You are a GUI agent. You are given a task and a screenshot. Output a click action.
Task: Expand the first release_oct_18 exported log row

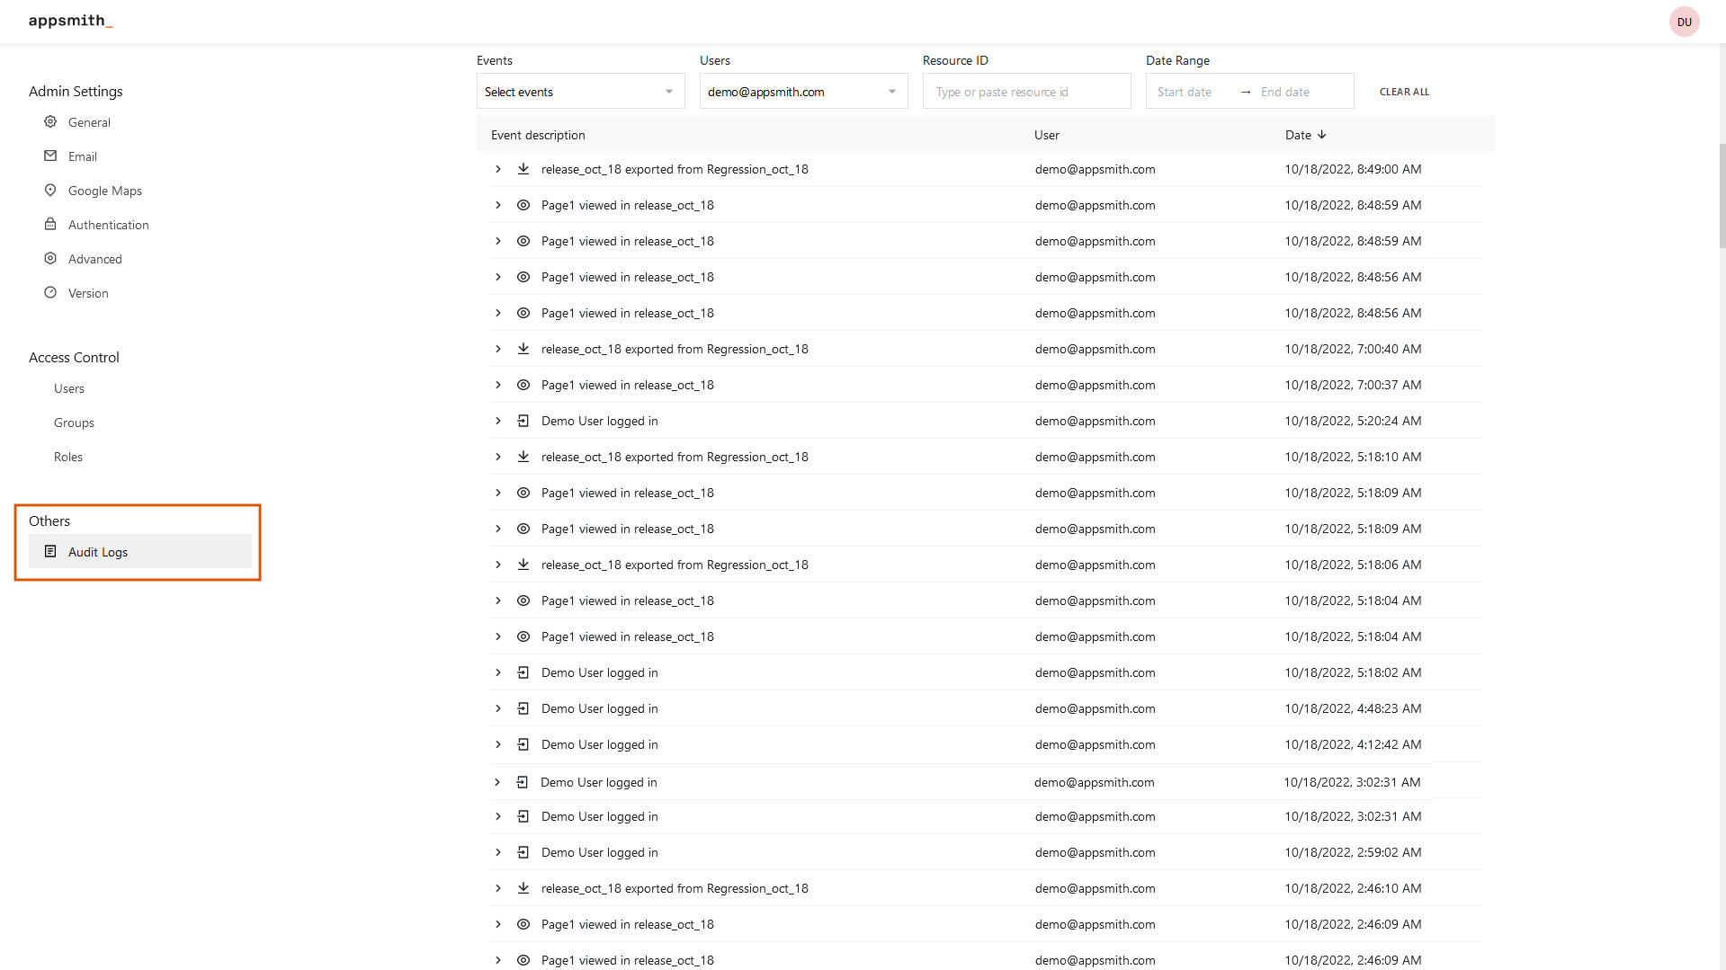click(x=497, y=169)
